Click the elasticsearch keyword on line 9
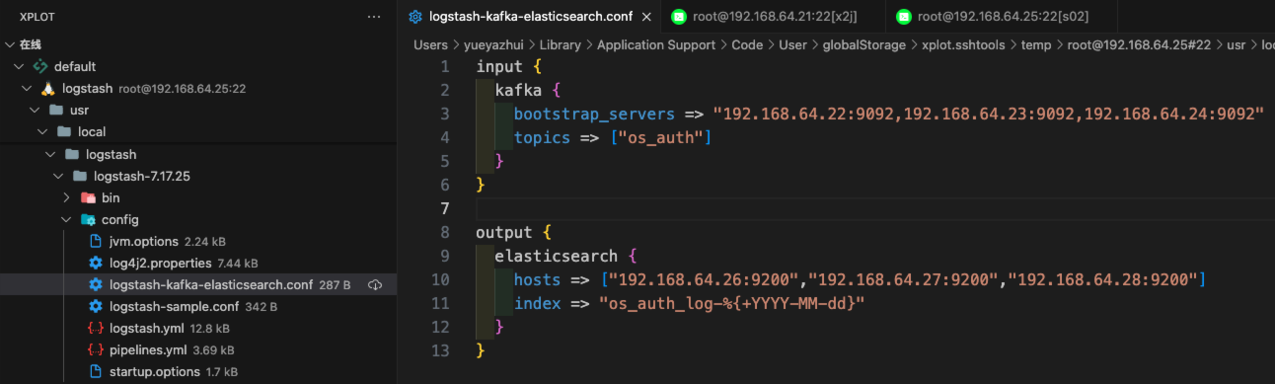The width and height of the screenshot is (1275, 384). point(557,256)
